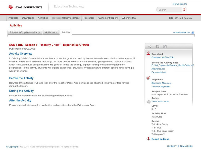
Task: Open the Products menu
Action: [x=13, y=18]
